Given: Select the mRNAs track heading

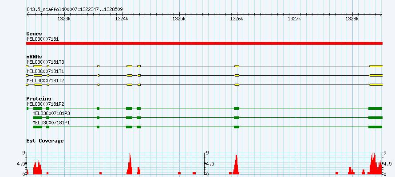Looking at the screenshot, I should point(34,57).
